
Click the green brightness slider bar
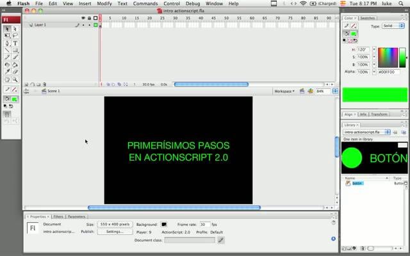402,58
